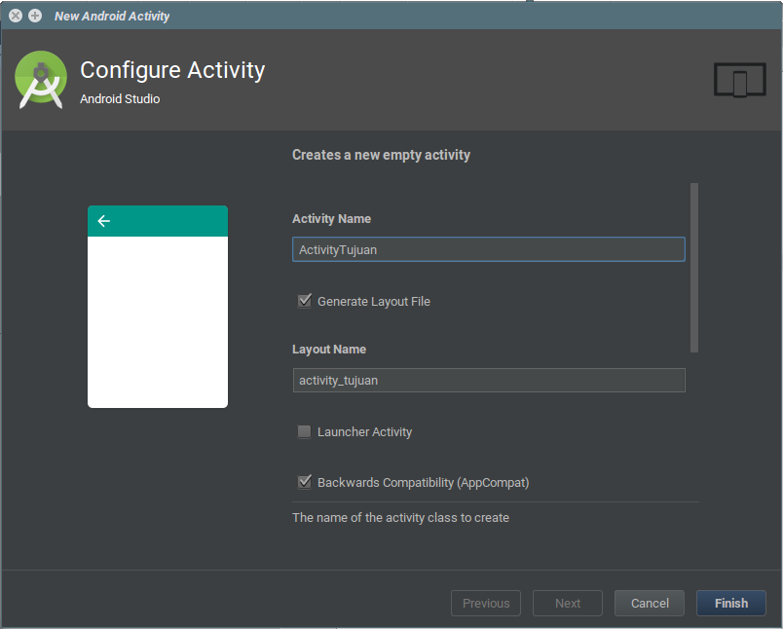The image size is (783, 629).
Task: Click the maximize button in the title bar
Action: 35,16
